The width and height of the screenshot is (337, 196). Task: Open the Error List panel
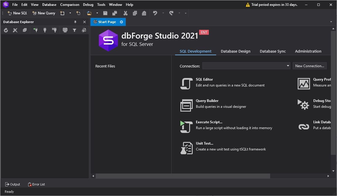point(36,184)
